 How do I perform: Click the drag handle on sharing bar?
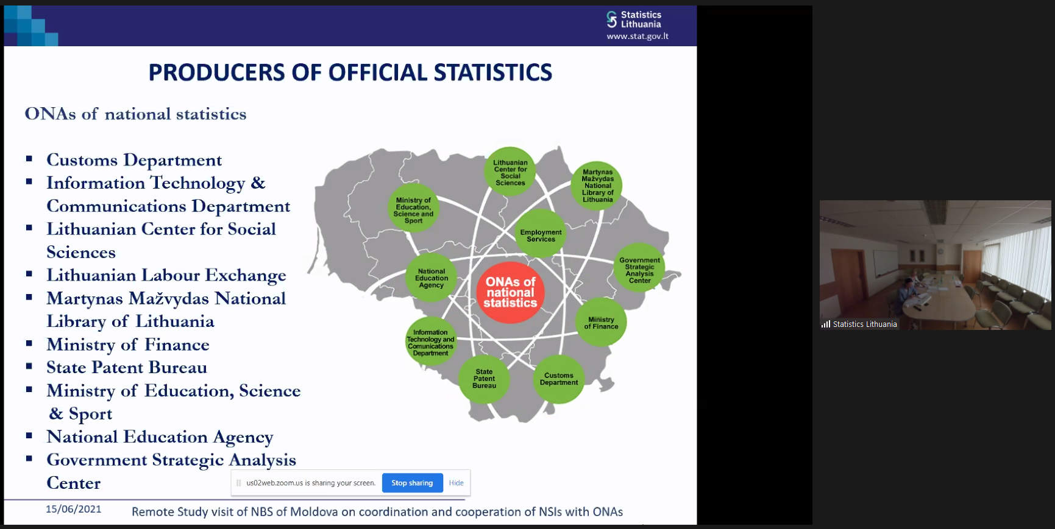point(239,483)
